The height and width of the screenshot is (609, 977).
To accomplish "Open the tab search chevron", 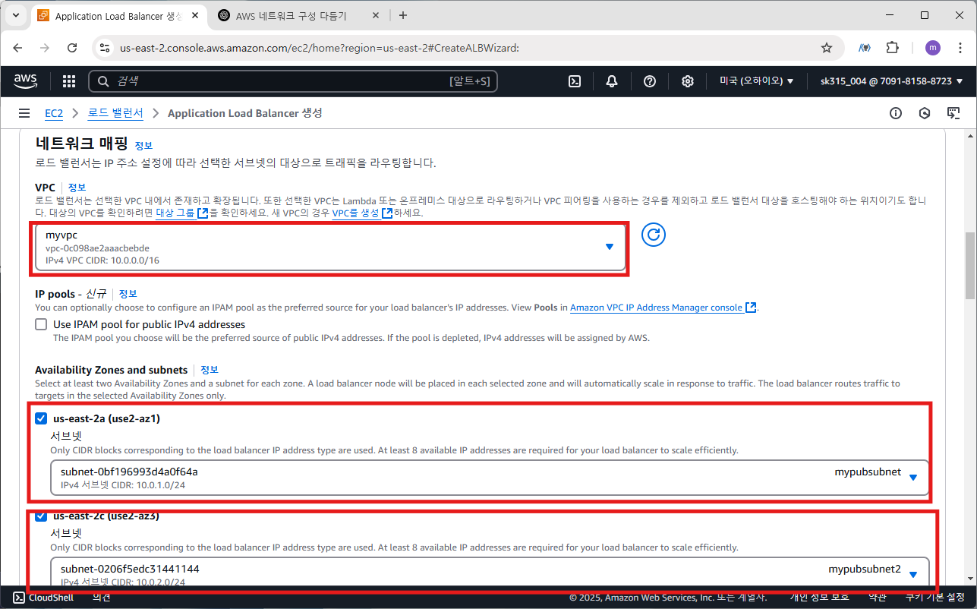I will point(15,15).
